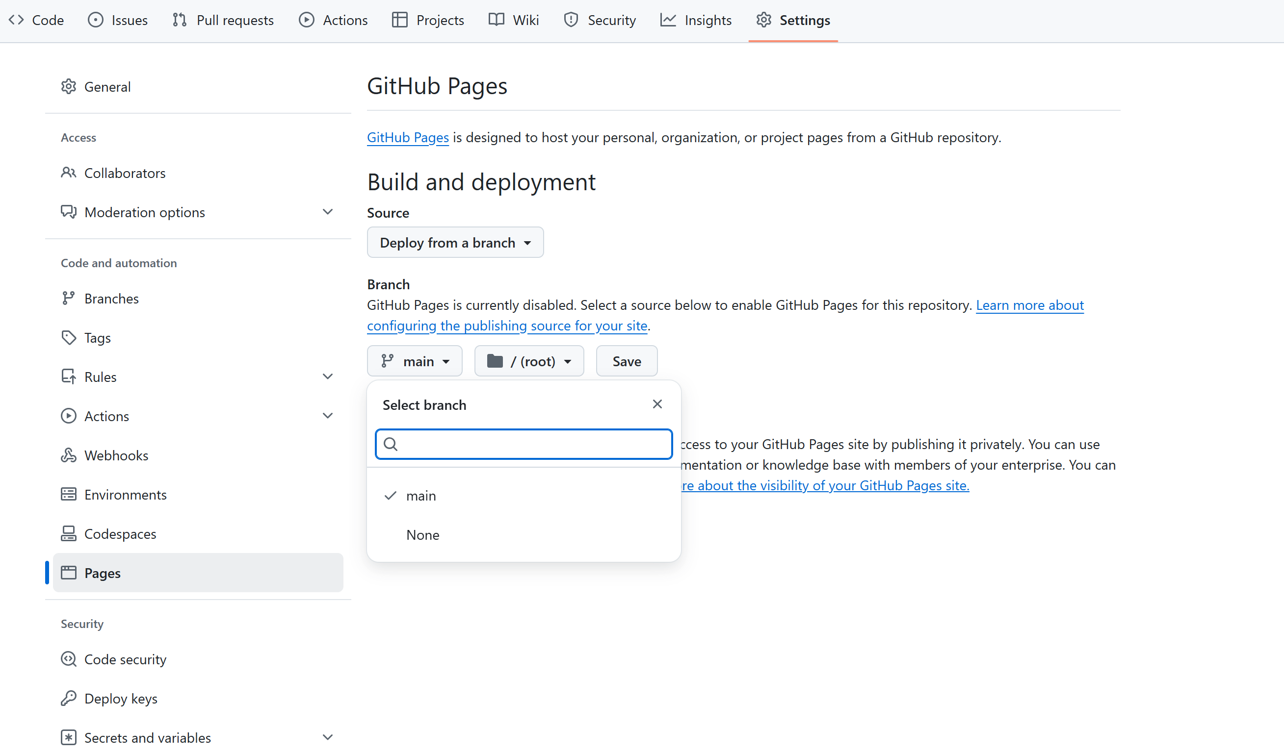This screenshot has width=1284, height=753.
Task: Select the checked main branch option
Action: pos(421,496)
